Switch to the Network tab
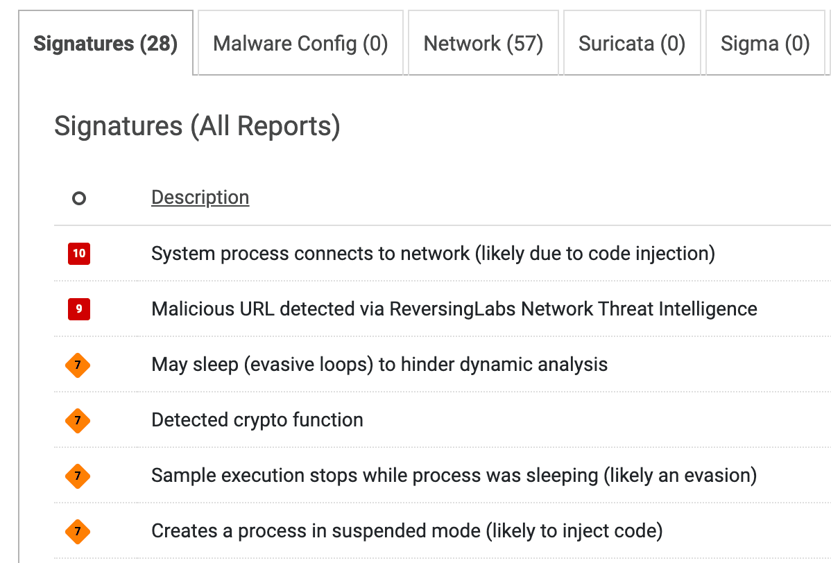831x563 pixels. [483, 43]
